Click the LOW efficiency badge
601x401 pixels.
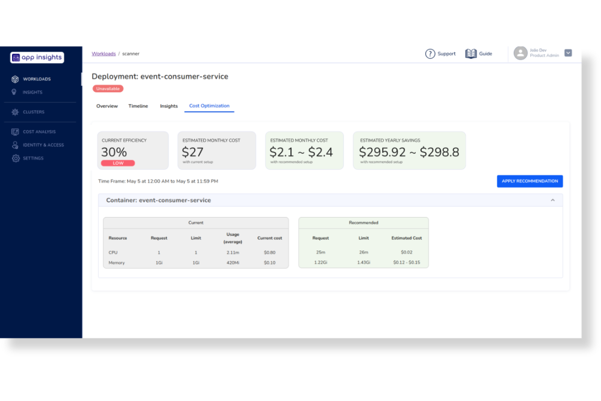(x=118, y=163)
